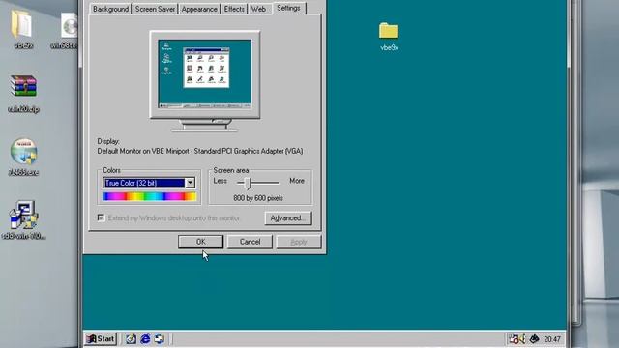Image resolution: width=619 pixels, height=348 pixels.
Task: Confirm with the OK button
Action: point(200,242)
